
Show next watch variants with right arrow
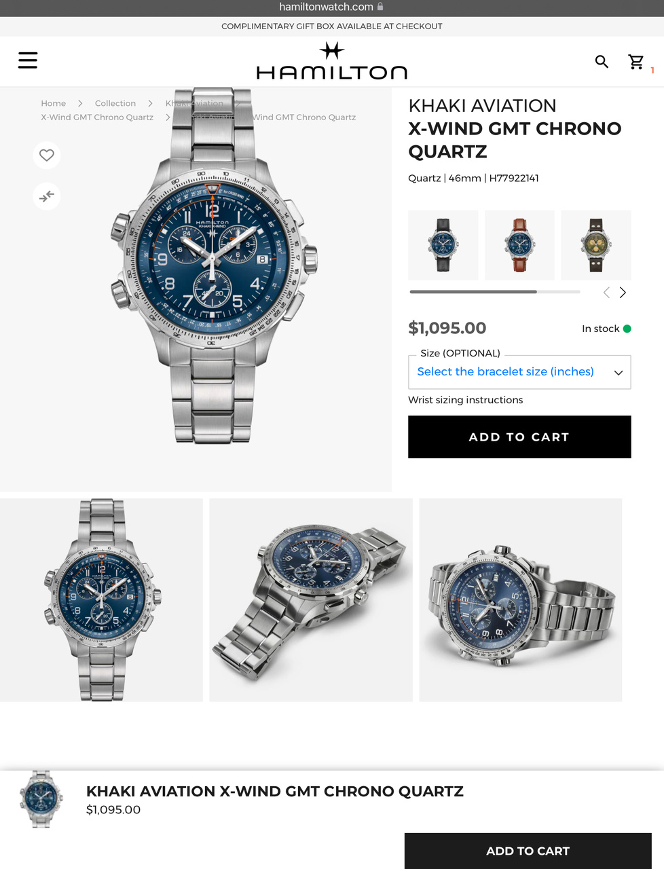(623, 293)
